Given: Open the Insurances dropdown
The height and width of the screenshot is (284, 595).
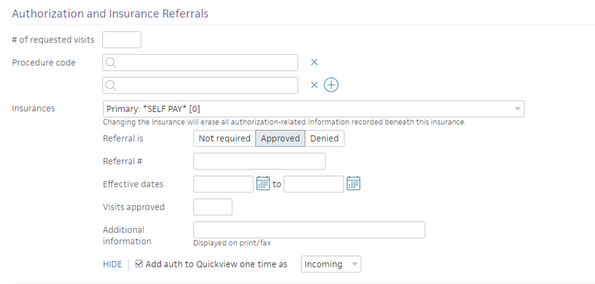Looking at the screenshot, I should (314, 109).
